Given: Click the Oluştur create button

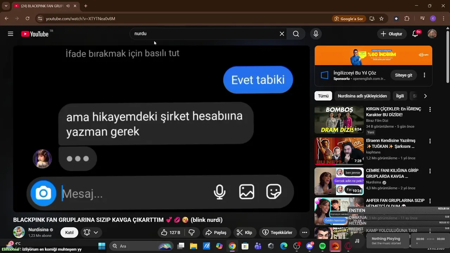Looking at the screenshot, I should (392, 34).
